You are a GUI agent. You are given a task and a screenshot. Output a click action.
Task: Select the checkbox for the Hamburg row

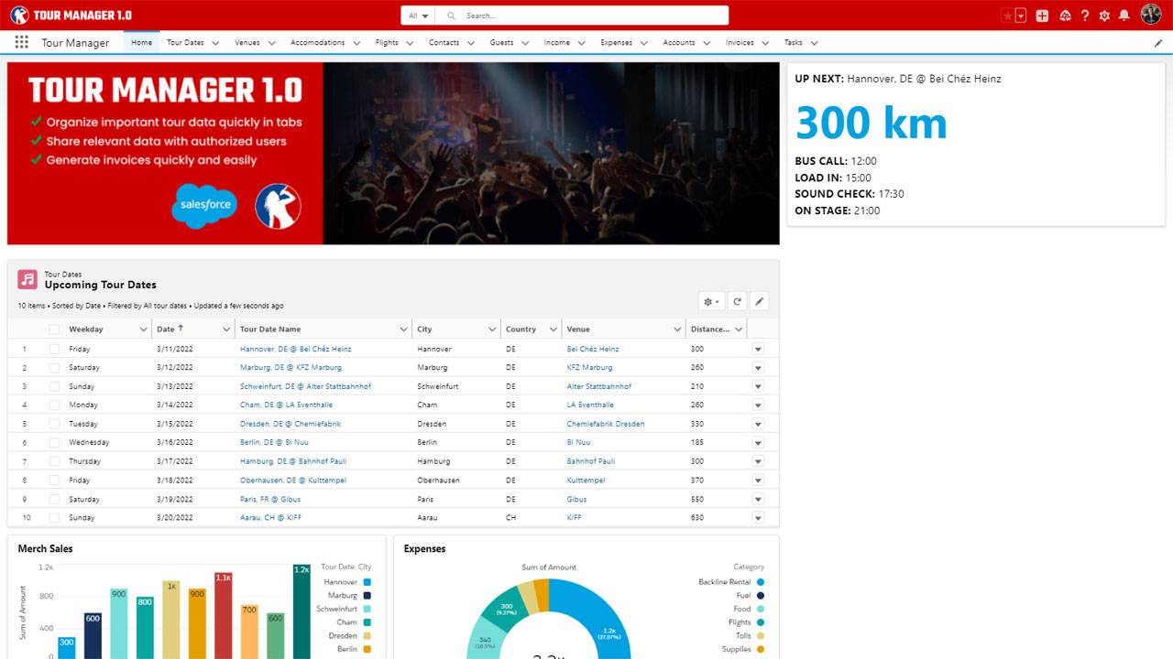(x=54, y=461)
